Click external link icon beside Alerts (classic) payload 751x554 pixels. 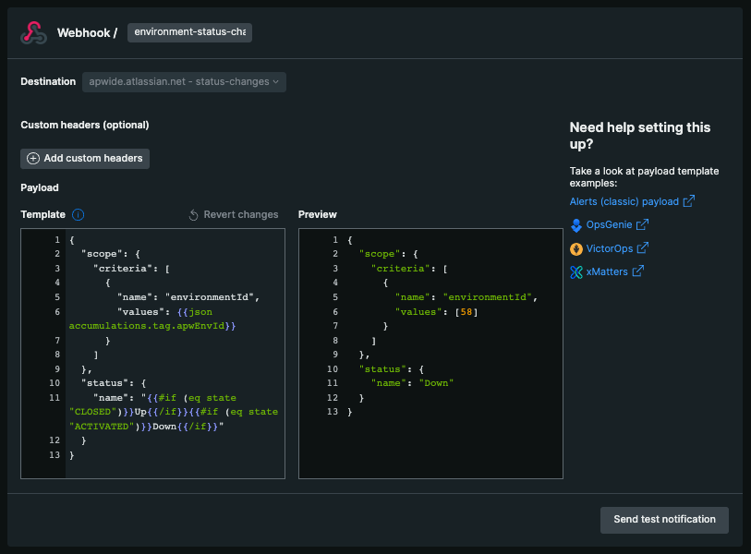tap(689, 201)
